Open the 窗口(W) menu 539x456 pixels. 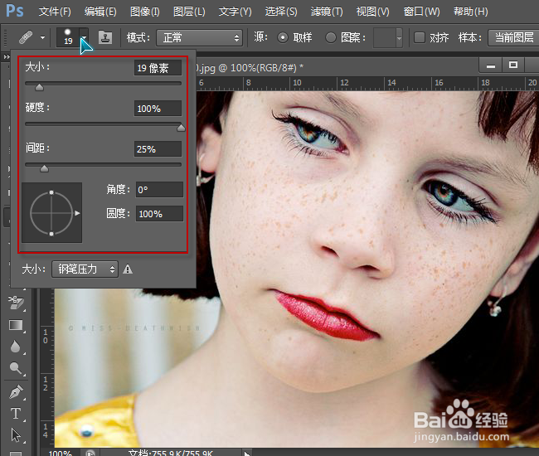(x=421, y=12)
